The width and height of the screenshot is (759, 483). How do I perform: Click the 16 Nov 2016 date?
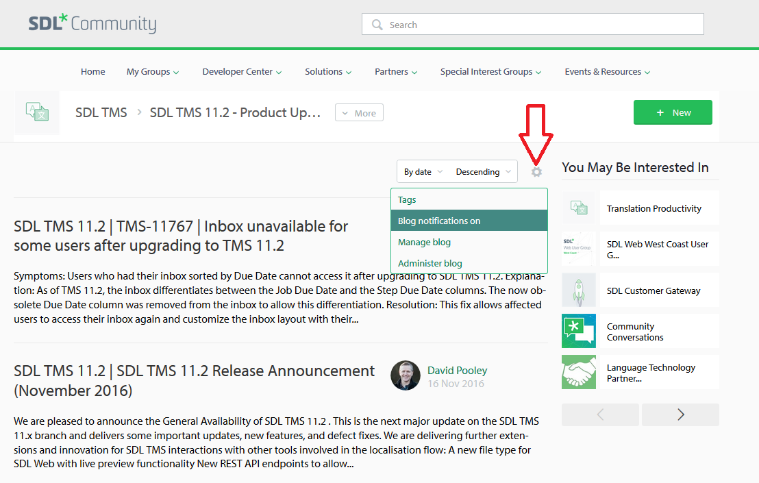[x=456, y=384]
